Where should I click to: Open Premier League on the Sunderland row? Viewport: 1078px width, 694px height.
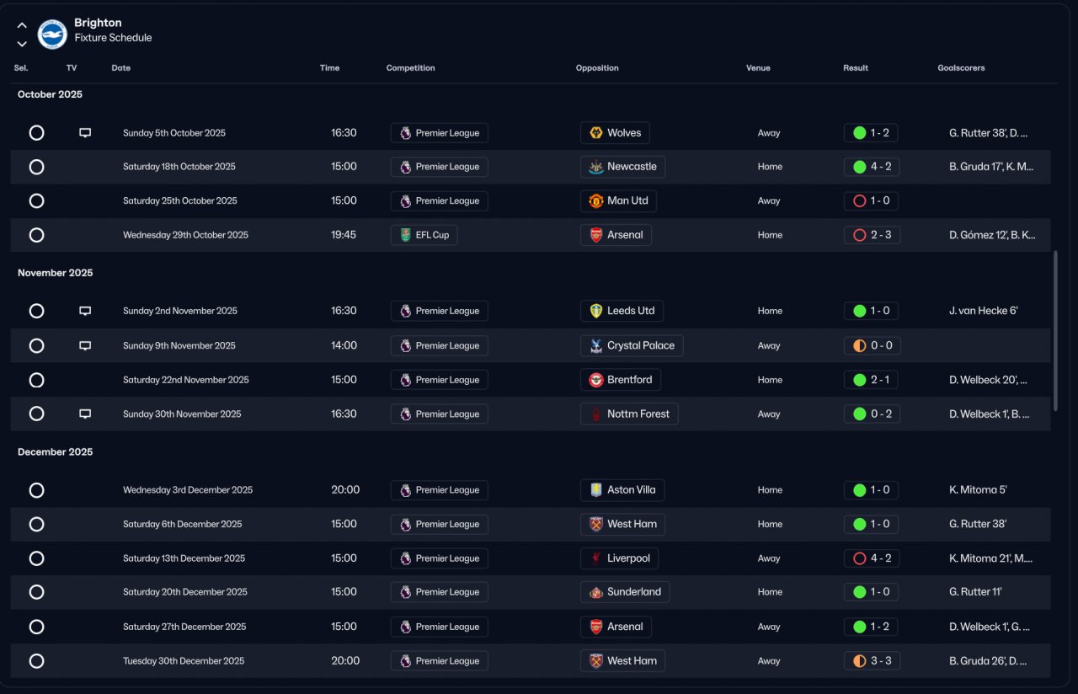[x=439, y=592]
